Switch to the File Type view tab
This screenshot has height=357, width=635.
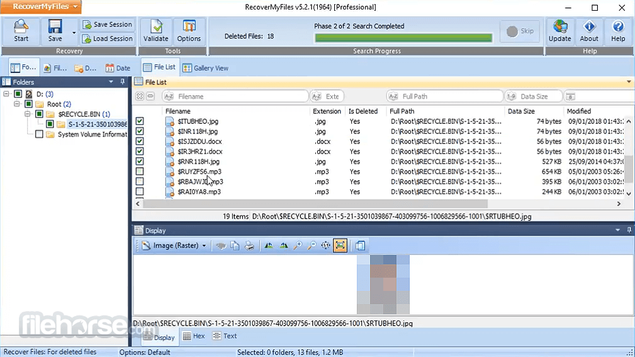coord(55,68)
